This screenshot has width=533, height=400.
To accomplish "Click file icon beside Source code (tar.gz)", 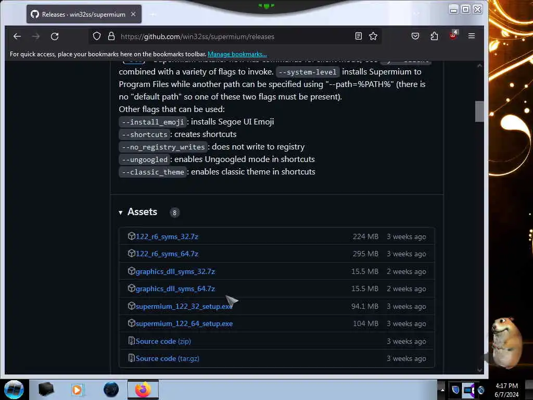I will coord(131,358).
